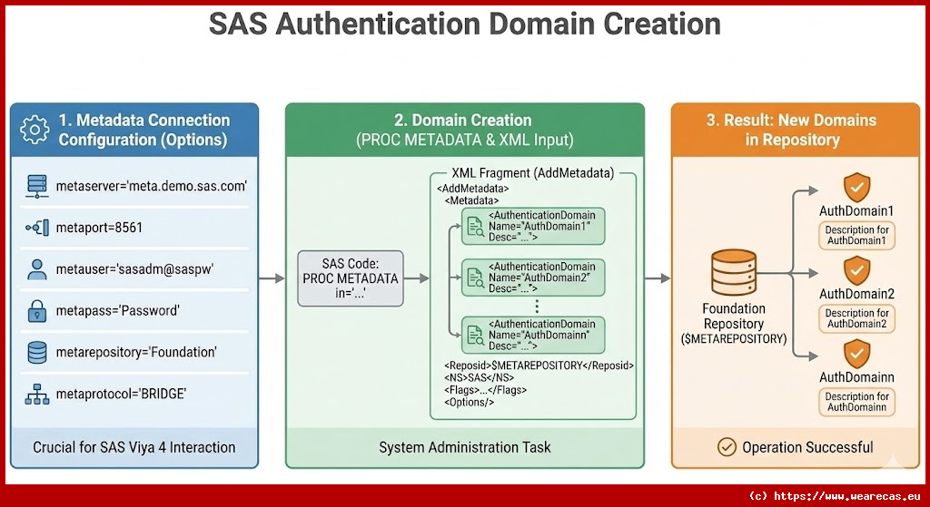This screenshot has height=507, width=930.
Task: Click the shield checkmark above AuthDomain1
Action: [x=856, y=187]
